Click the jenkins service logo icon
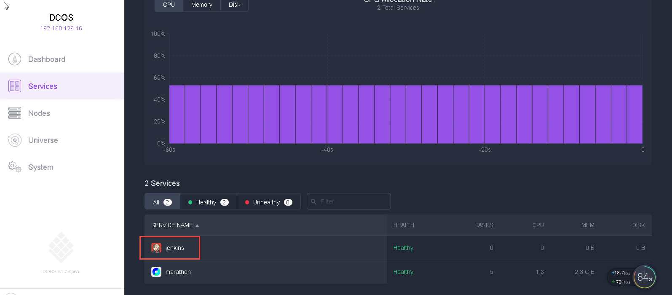Image resolution: width=672 pixels, height=295 pixels. (156, 248)
